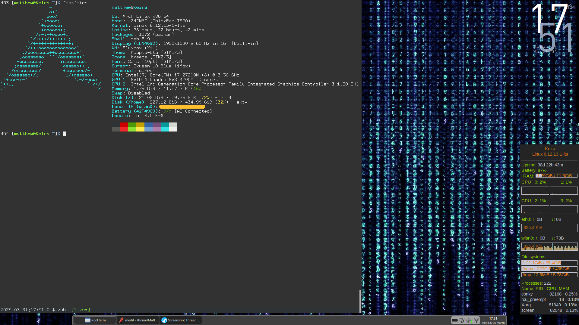This screenshot has width=579, height=325.
Task: Click the conky 'Keira' hostname title
Action: 550,149
